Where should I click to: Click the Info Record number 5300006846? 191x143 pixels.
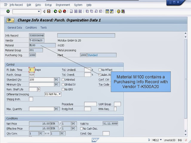37,35
